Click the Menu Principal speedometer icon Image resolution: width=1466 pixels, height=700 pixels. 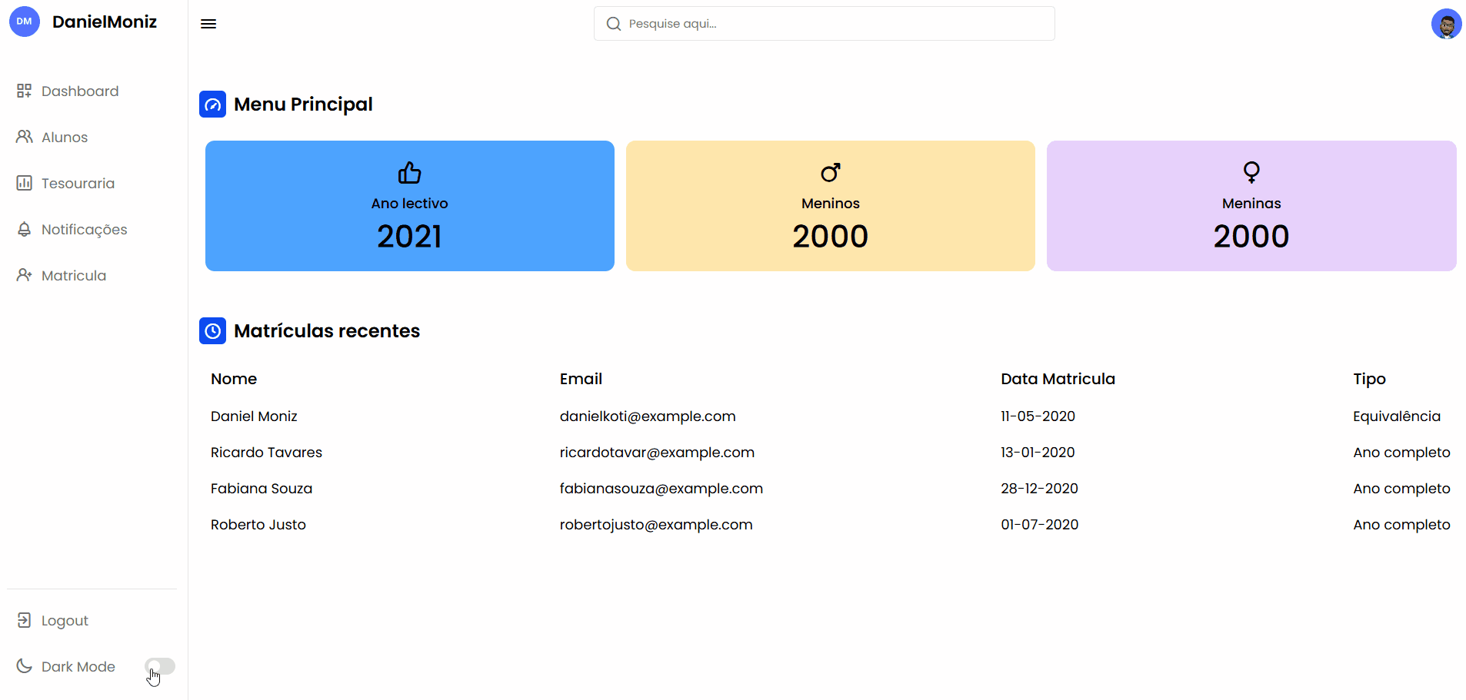(x=212, y=104)
